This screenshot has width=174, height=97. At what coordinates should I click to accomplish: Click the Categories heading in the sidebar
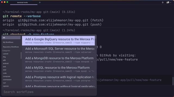tap(6, 51)
